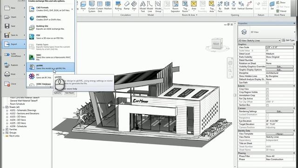
Task: Toggle Crop Region Visible checkbox
Action: tap(267, 92)
